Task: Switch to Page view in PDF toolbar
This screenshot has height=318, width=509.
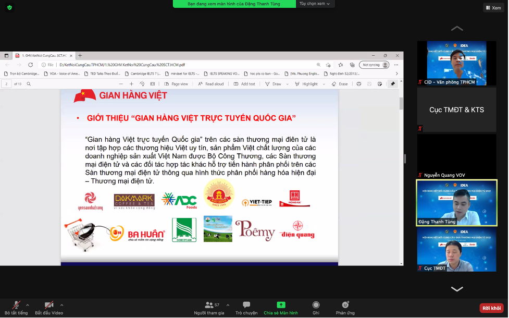Action: tap(176, 84)
